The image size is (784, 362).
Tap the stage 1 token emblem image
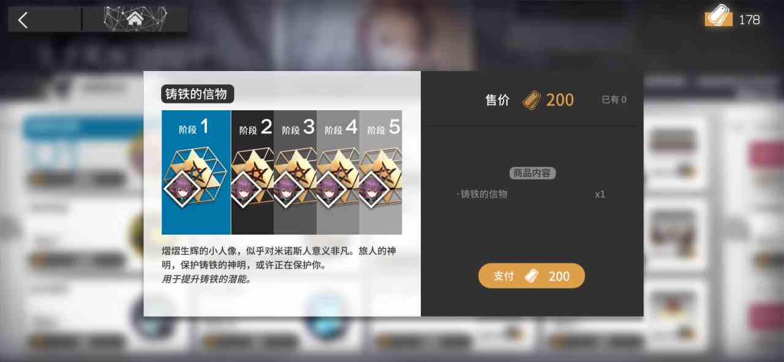[x=195, y=178]
